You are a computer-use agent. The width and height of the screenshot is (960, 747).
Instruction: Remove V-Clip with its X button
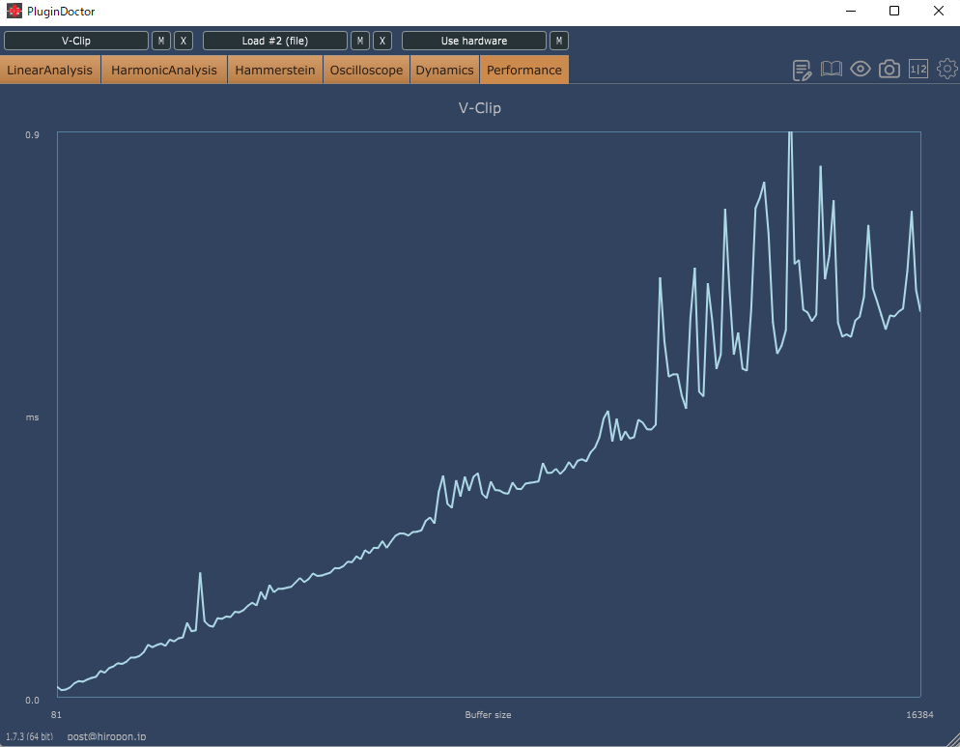(x=184, y=41)
